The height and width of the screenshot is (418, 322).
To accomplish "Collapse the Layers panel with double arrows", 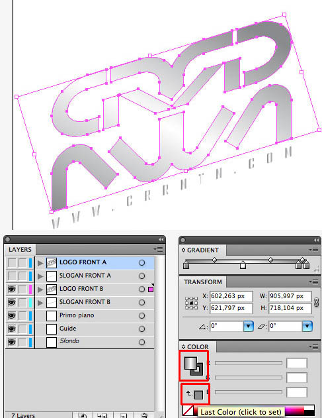I will pyautogui.click(x=161, y=240).
